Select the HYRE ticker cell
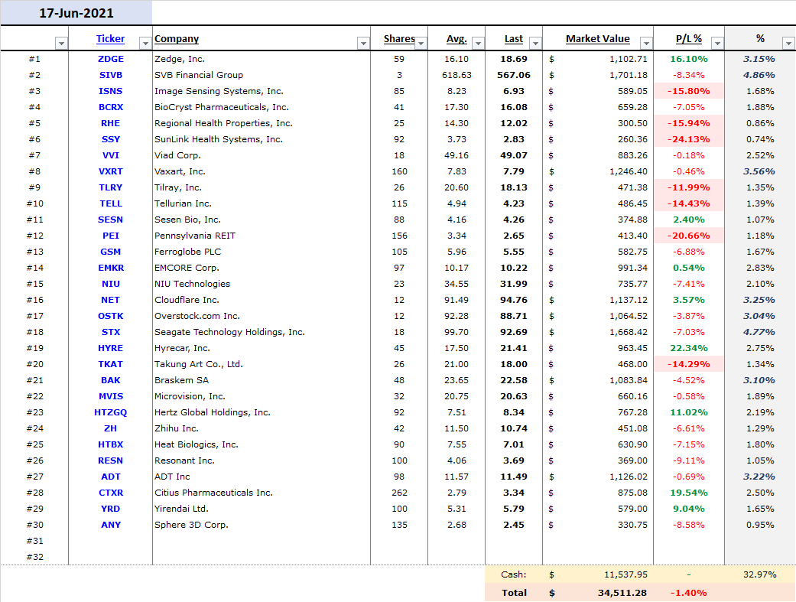The image size is (796, 602). click(x=111, y=349)
